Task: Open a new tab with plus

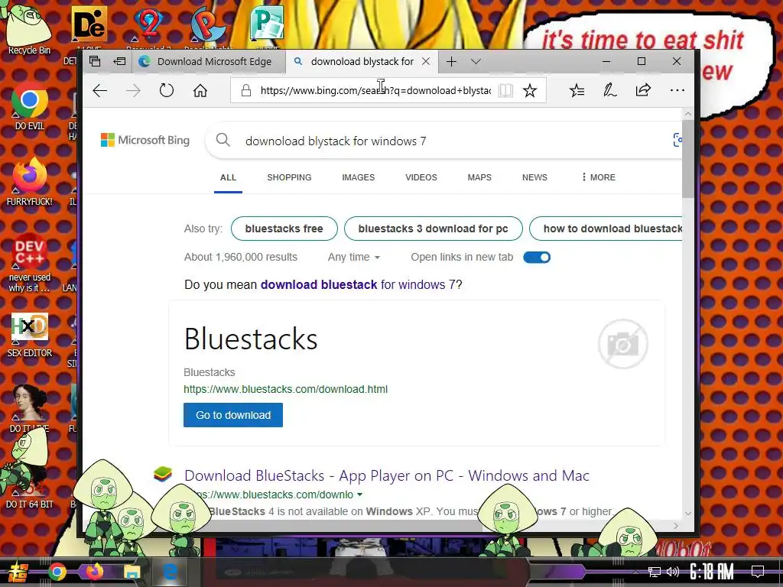Action: coord(451,61)
